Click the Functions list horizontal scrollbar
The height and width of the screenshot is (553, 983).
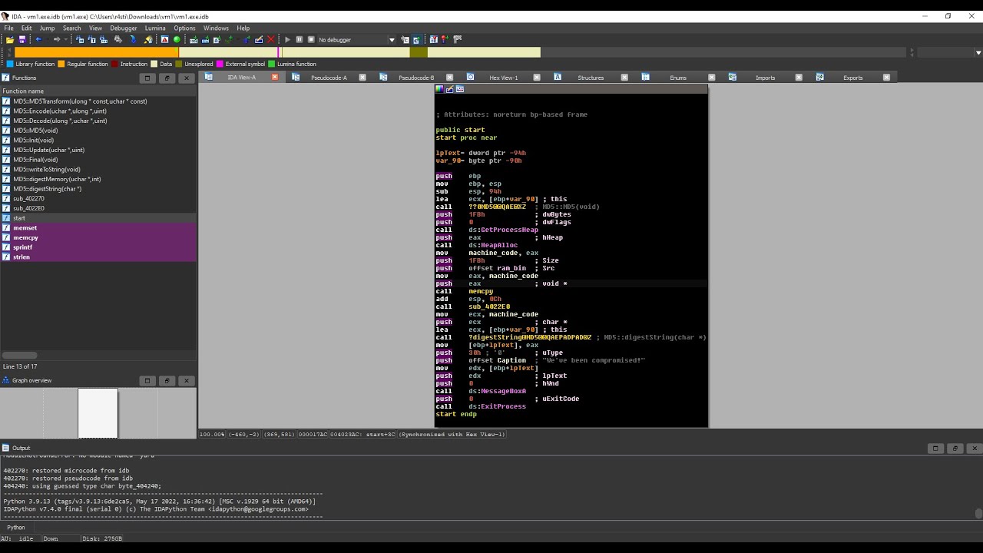pos(19,356)
